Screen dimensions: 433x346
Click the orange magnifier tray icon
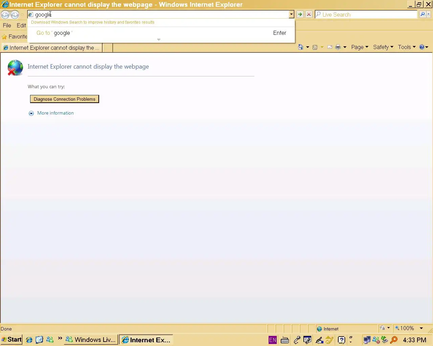(394, 340)
